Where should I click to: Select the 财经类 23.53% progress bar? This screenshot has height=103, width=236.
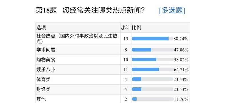[153, 89]
